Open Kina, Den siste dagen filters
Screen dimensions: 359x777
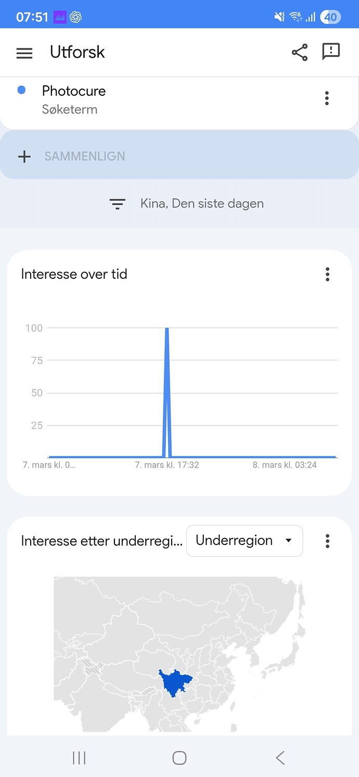coord(202,204)
